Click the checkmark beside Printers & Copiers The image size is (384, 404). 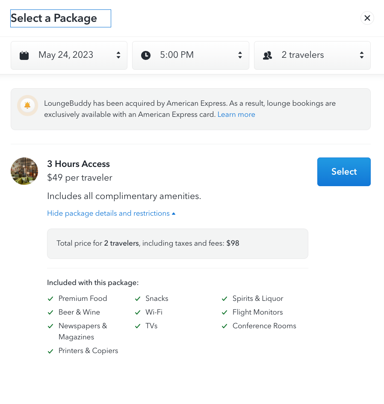pos(50,351)
